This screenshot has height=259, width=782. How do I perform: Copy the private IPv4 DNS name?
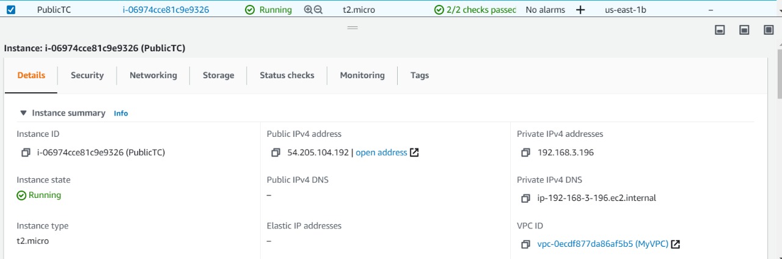click(525, 199)
